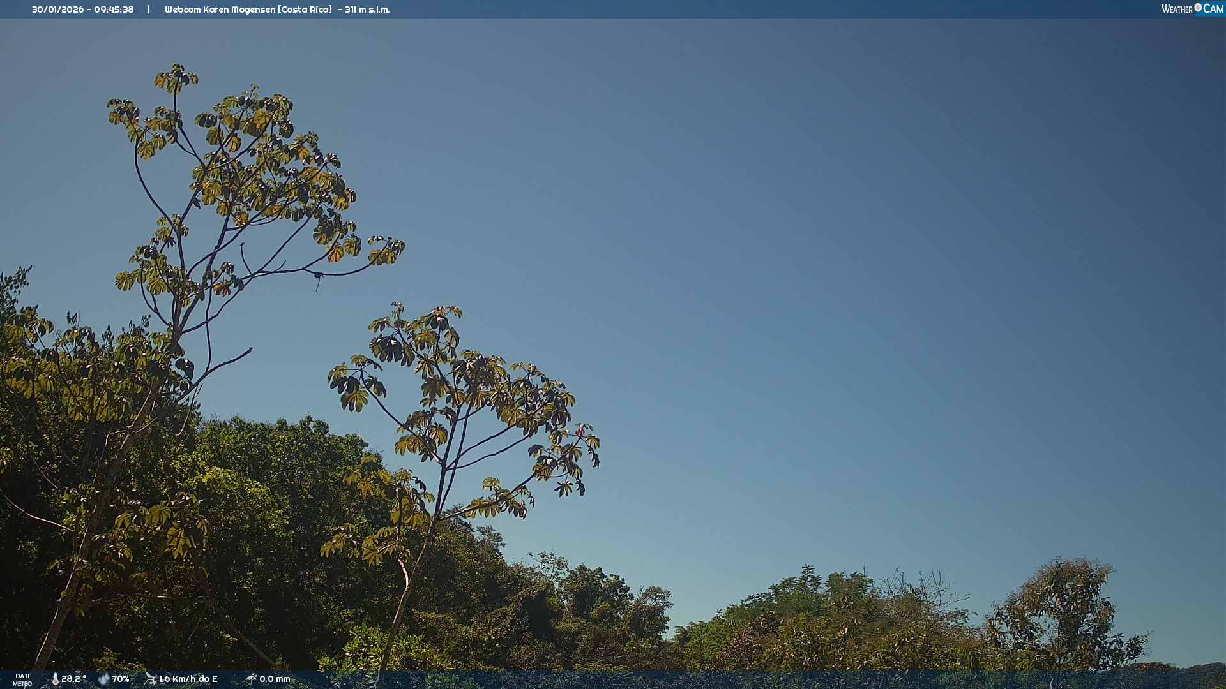Click the WeatherCam logo

point(1192,9)
